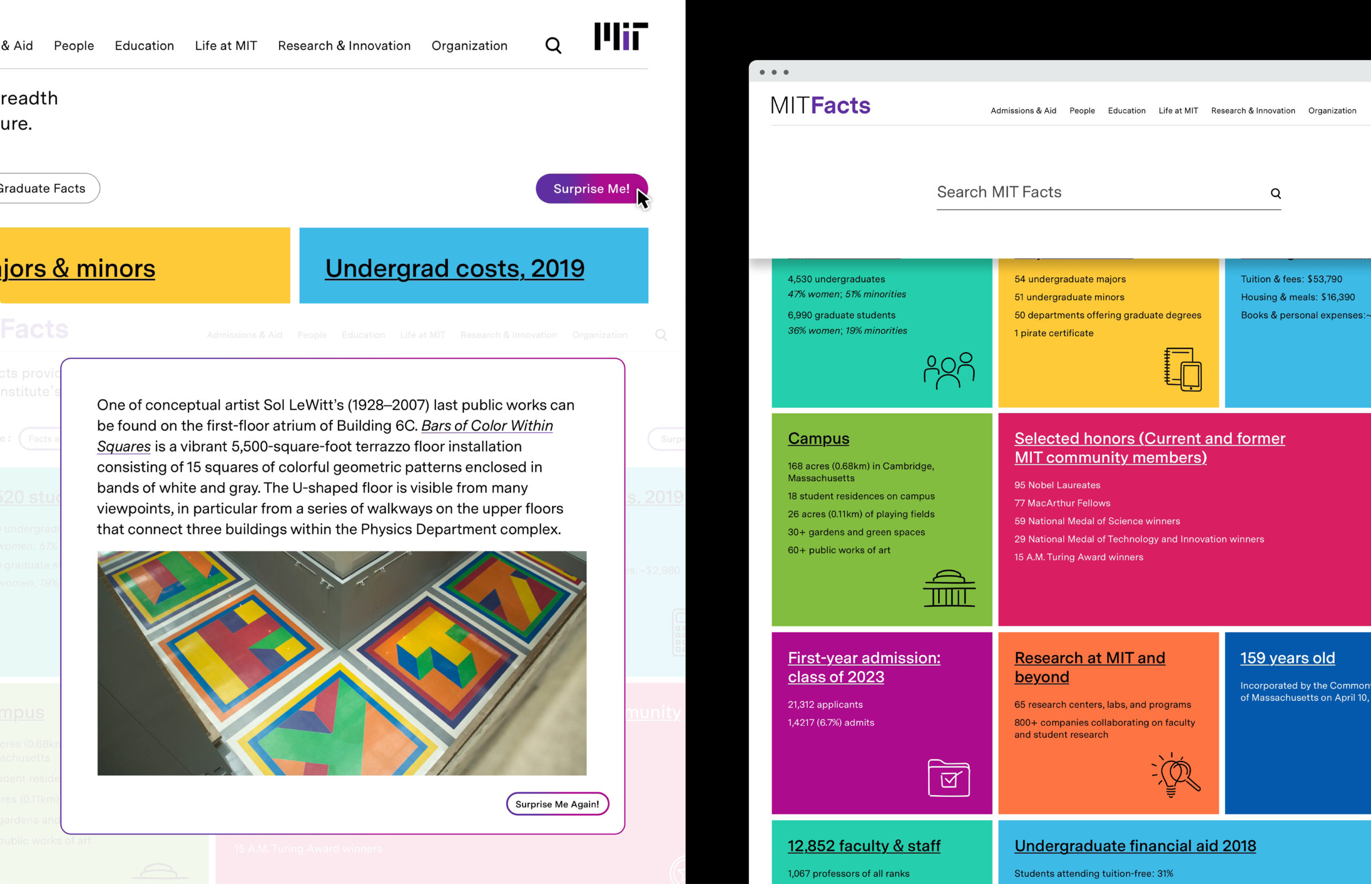Click the Search MIT Facts input field

coord(1109,193)
